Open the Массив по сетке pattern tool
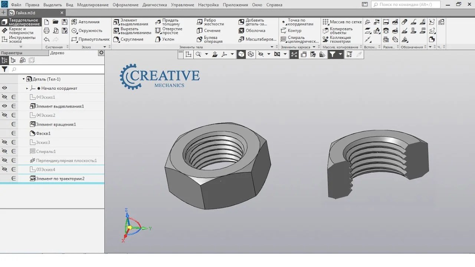 click(x=342, y=22)
